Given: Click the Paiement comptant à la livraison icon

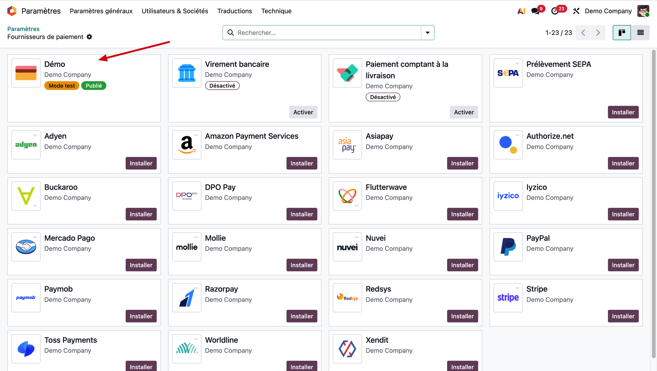Looking at the screenshot, I should 347,73.
